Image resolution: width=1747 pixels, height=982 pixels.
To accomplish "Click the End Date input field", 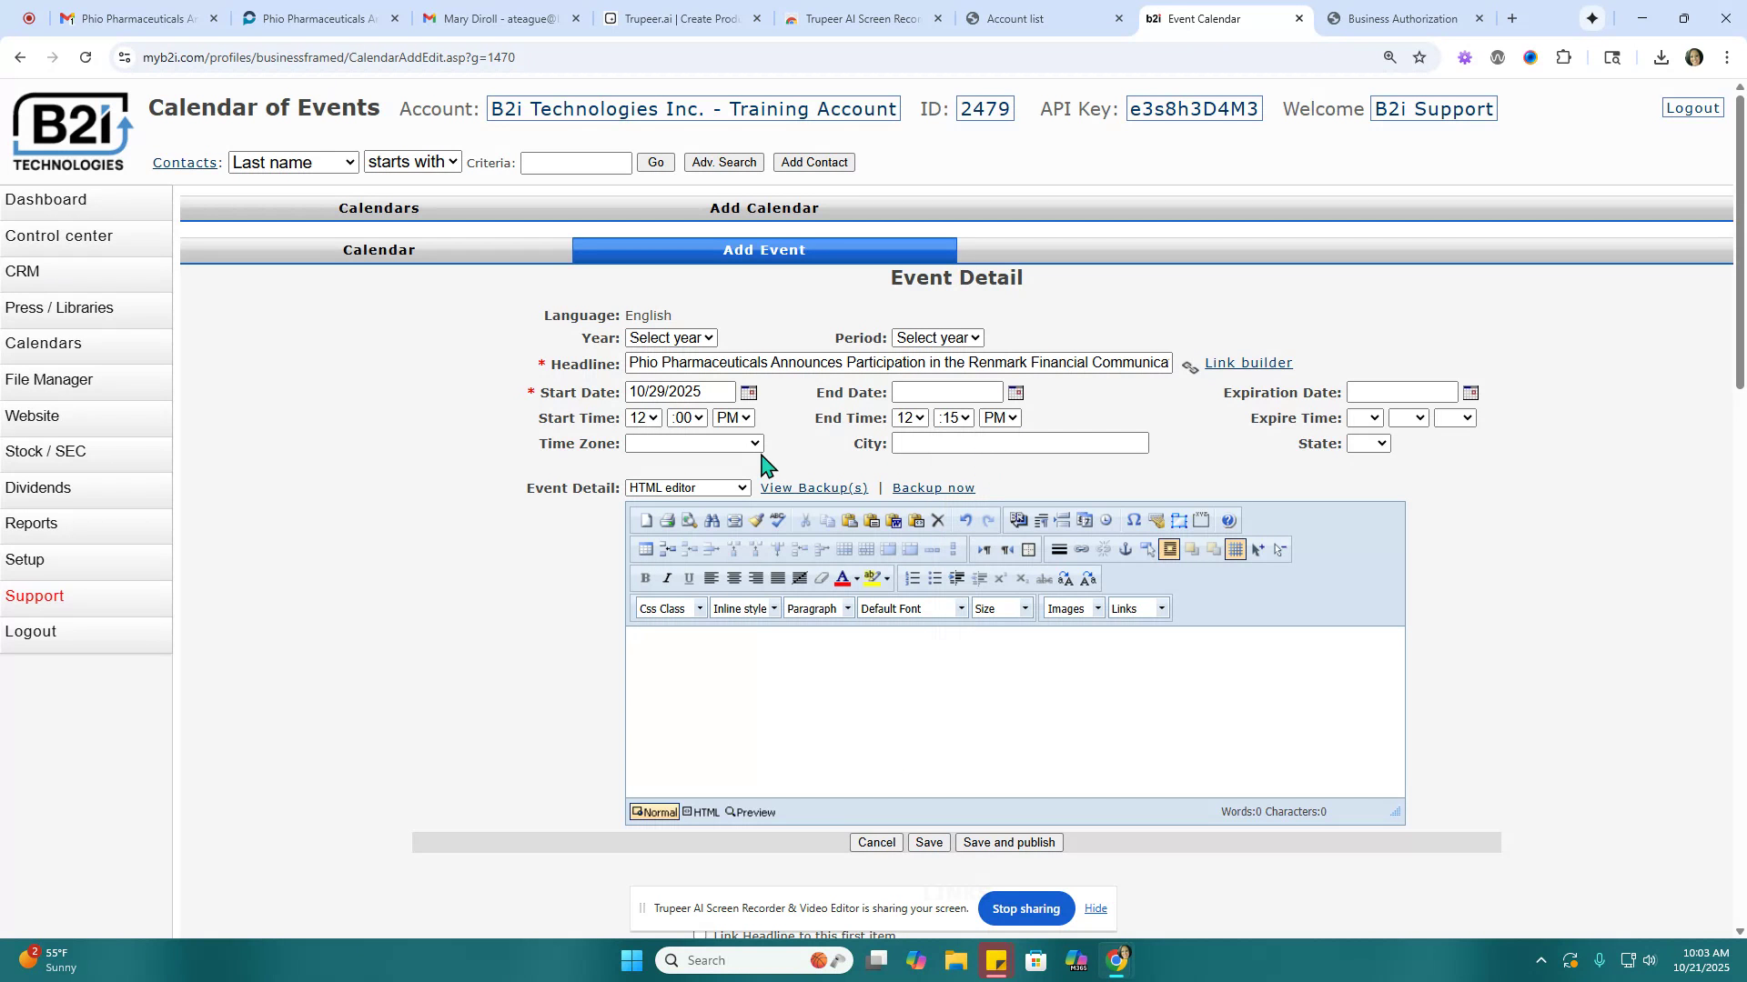I will pyautogui.click(x=946, y=392).
